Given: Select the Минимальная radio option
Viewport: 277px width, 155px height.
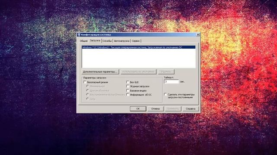Looking at the screenshot, I should tap(87, 86).
